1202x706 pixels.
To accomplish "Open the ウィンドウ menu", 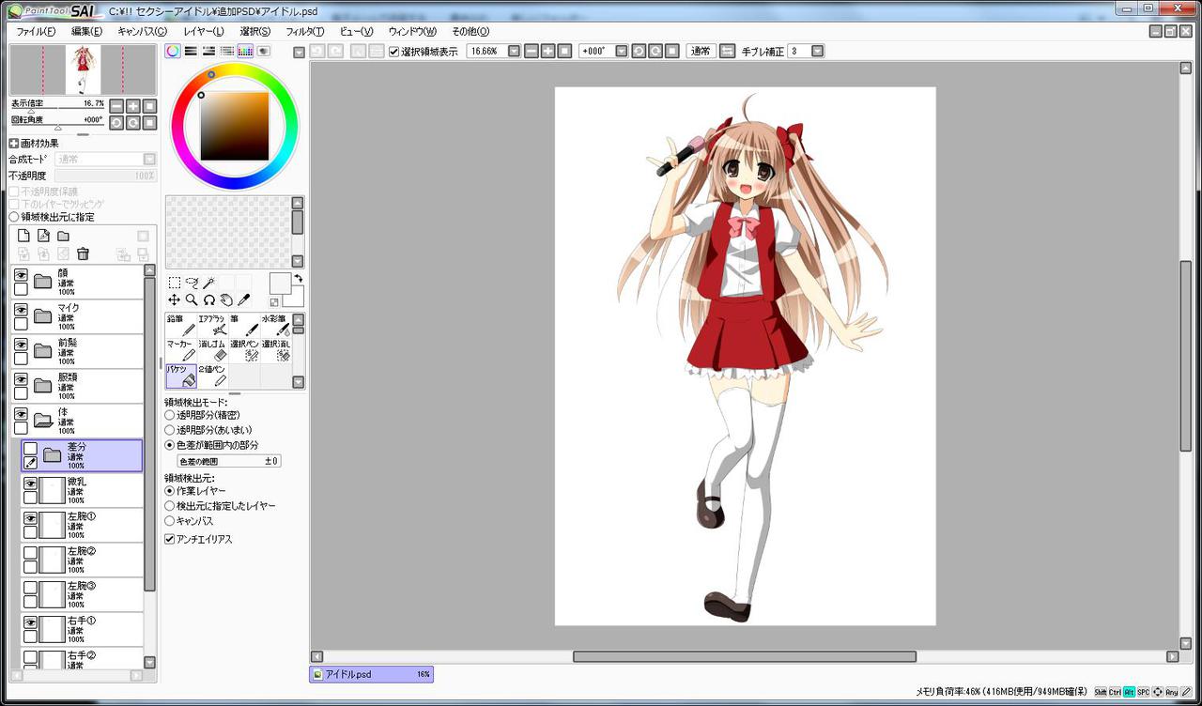I will 412,31.
